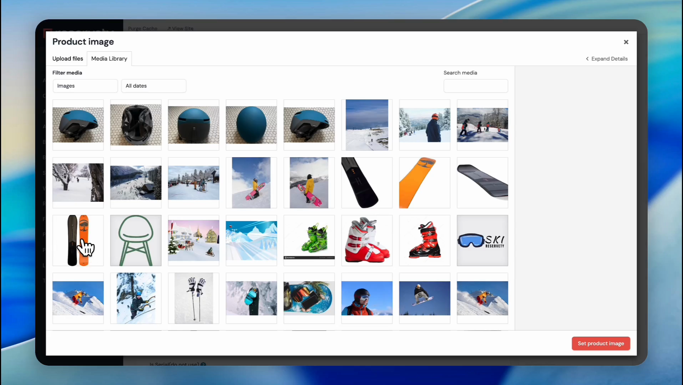Click the View Site link
683x385 pixels.
click(x=181, y=29)
